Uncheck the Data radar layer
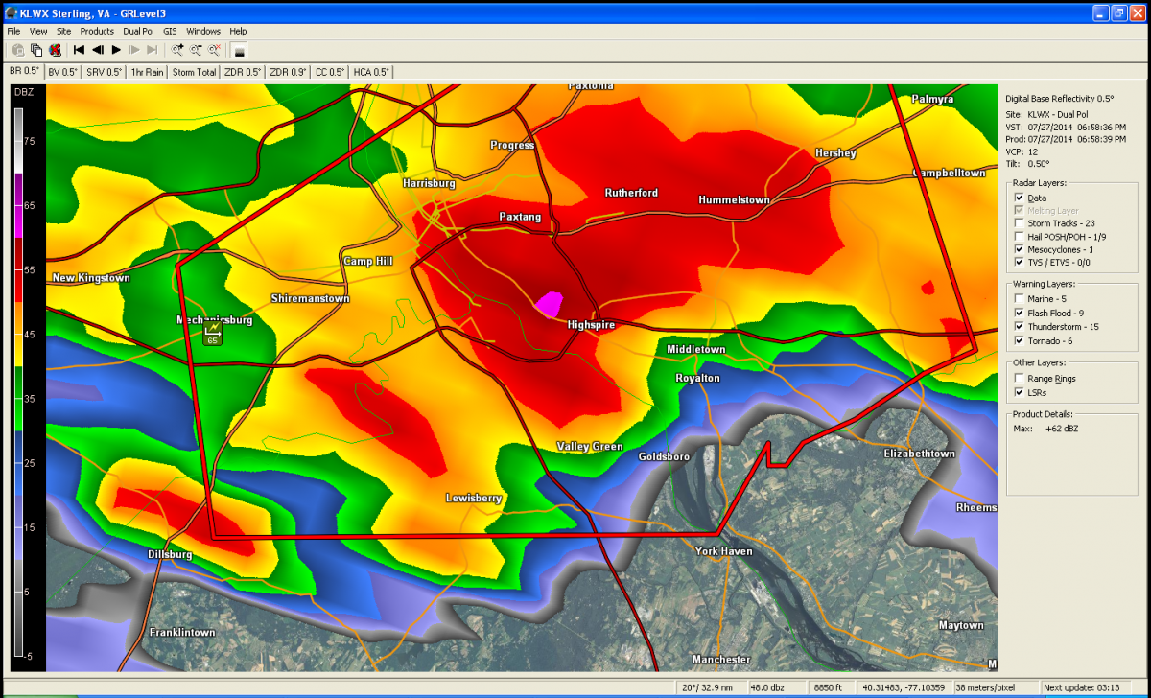1151x698 pixels. click(1020, 198)
